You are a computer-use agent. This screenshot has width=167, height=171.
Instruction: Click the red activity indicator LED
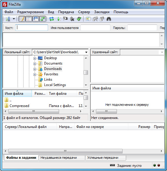coord(159,165)
